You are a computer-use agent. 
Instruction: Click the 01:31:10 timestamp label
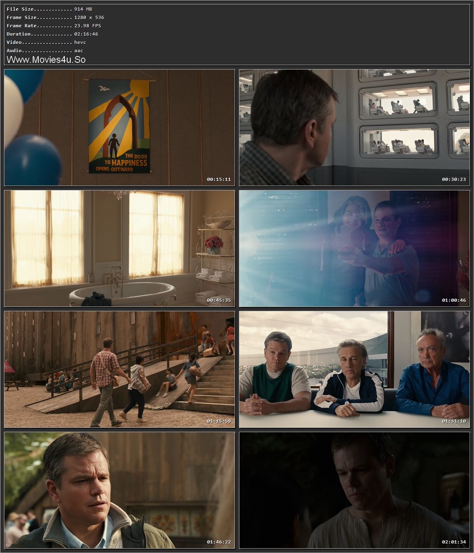454,421
